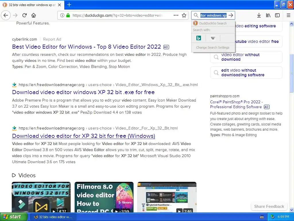This screenshot has height=221, width=294.
Task: Open Change Search Settings
Action: coord(213,47)
